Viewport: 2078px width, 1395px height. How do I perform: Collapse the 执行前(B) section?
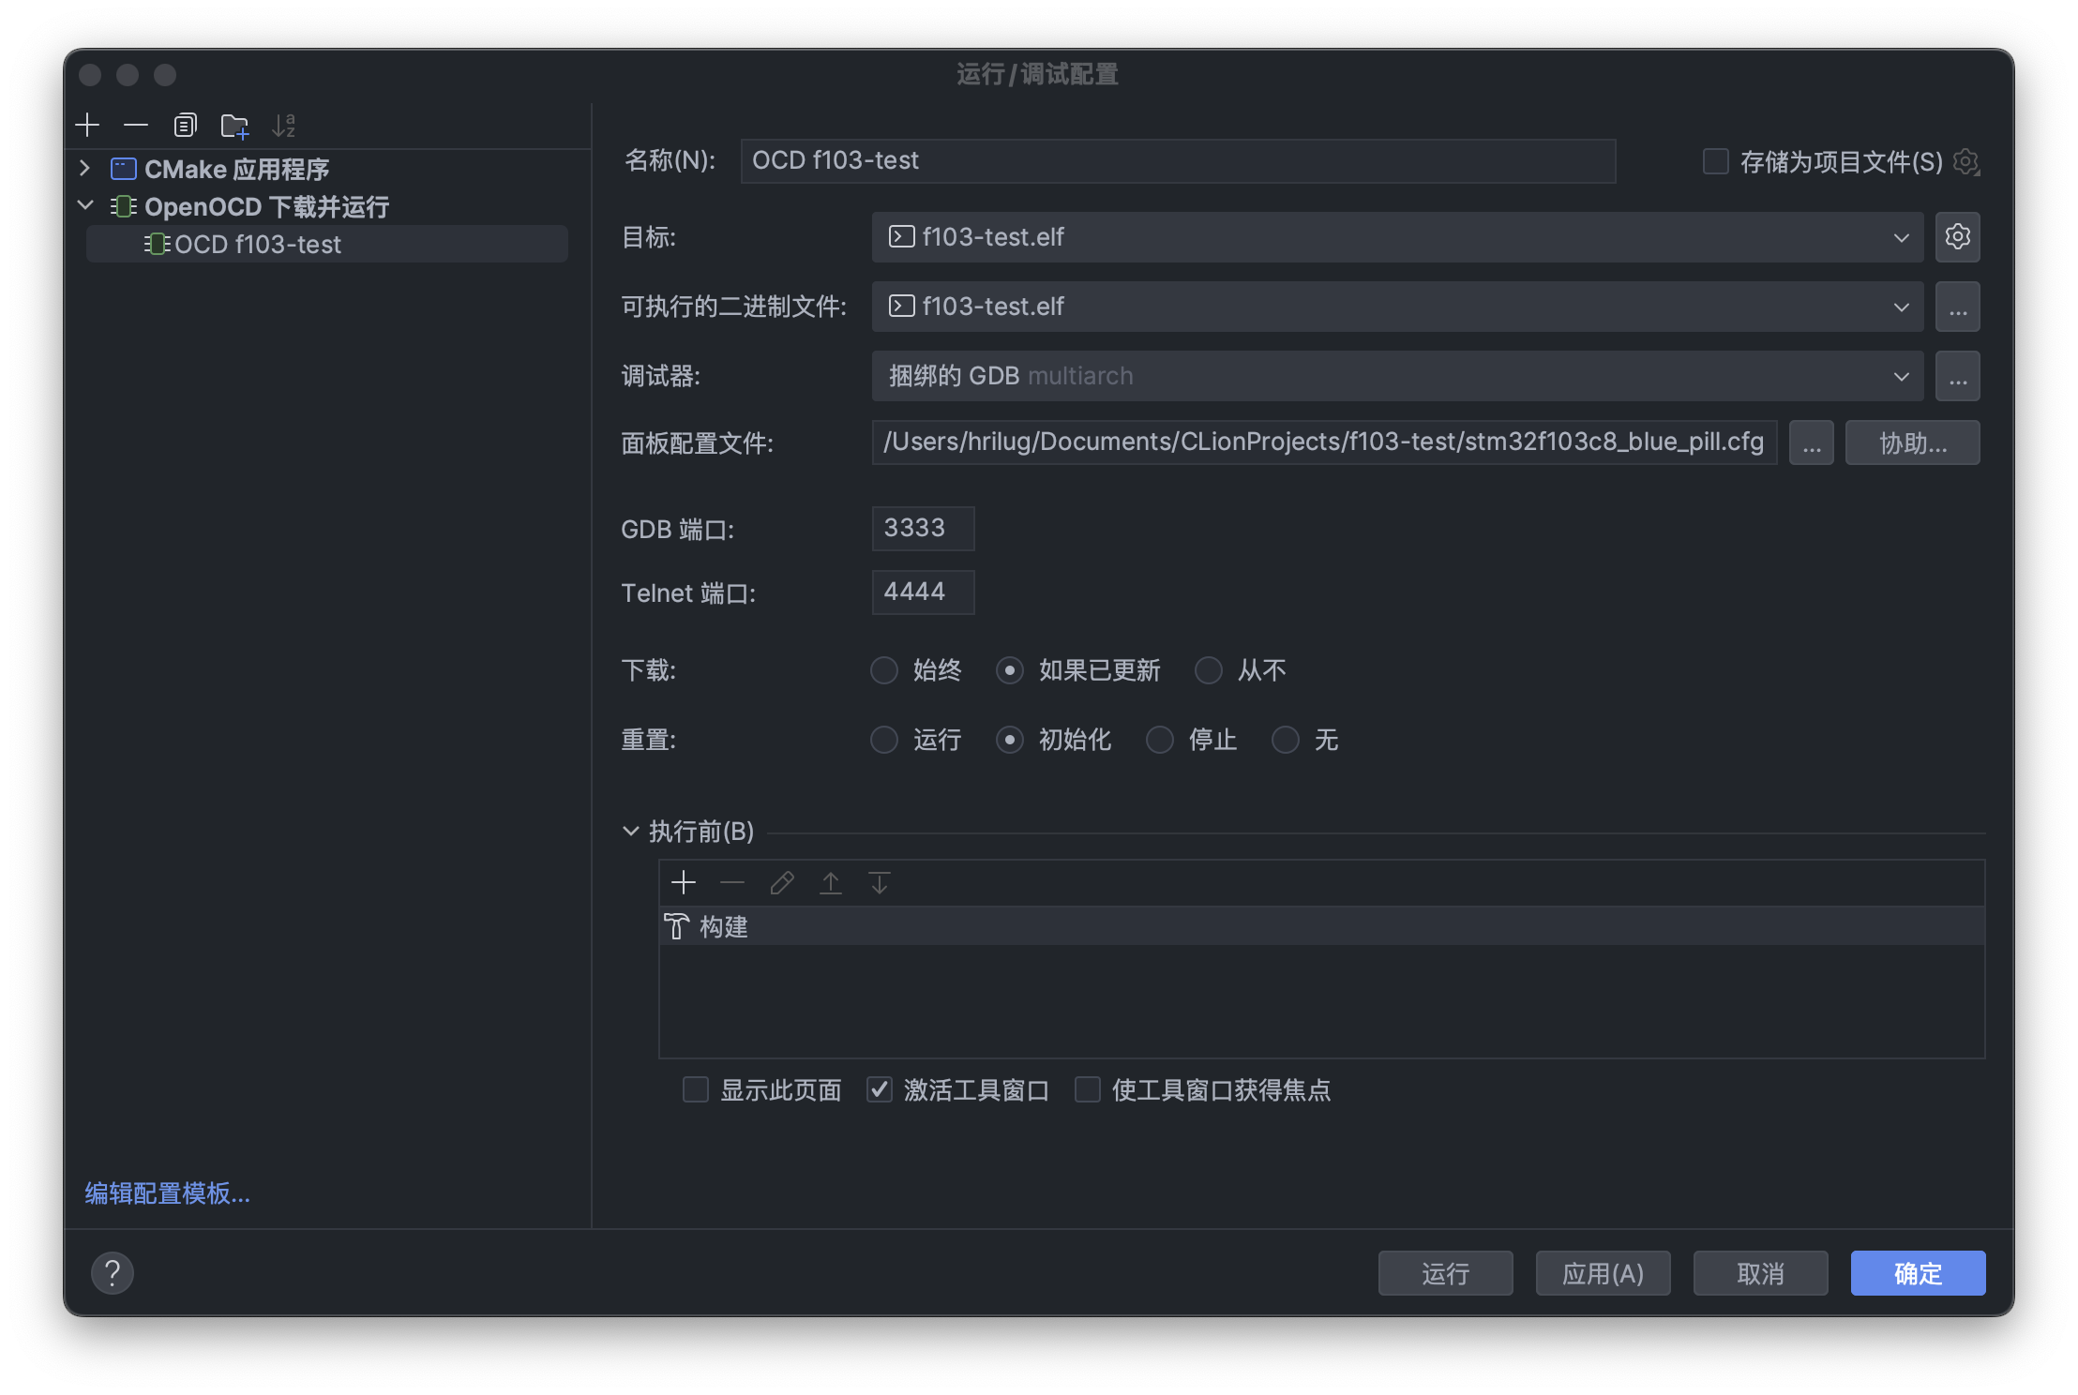[631, 832]
